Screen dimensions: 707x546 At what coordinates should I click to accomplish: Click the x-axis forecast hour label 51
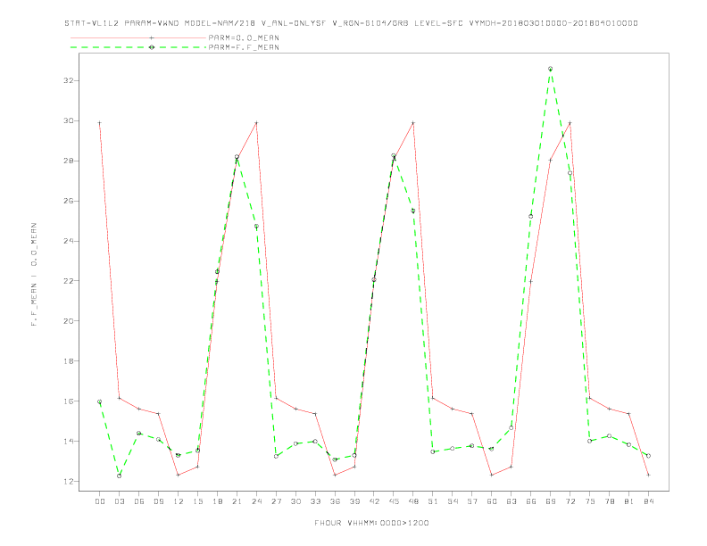click(433, 501)
